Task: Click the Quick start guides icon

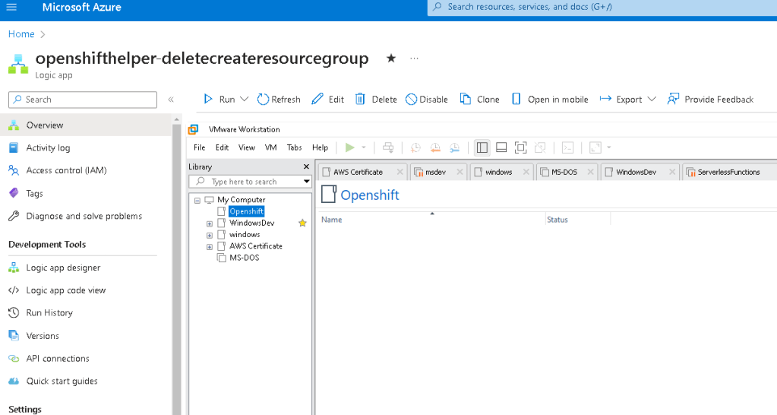Action: pos(14,381)
